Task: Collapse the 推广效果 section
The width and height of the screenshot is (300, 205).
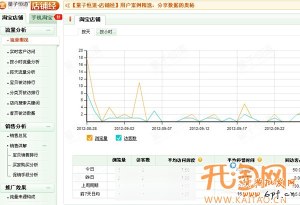Action: point(49,188)
